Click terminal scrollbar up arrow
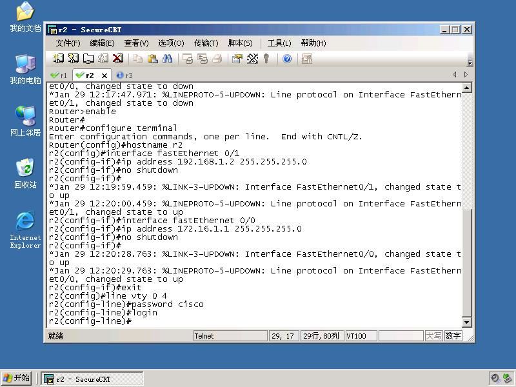The height and width of the screenshot is (387, 516). (x=466, y=88)
